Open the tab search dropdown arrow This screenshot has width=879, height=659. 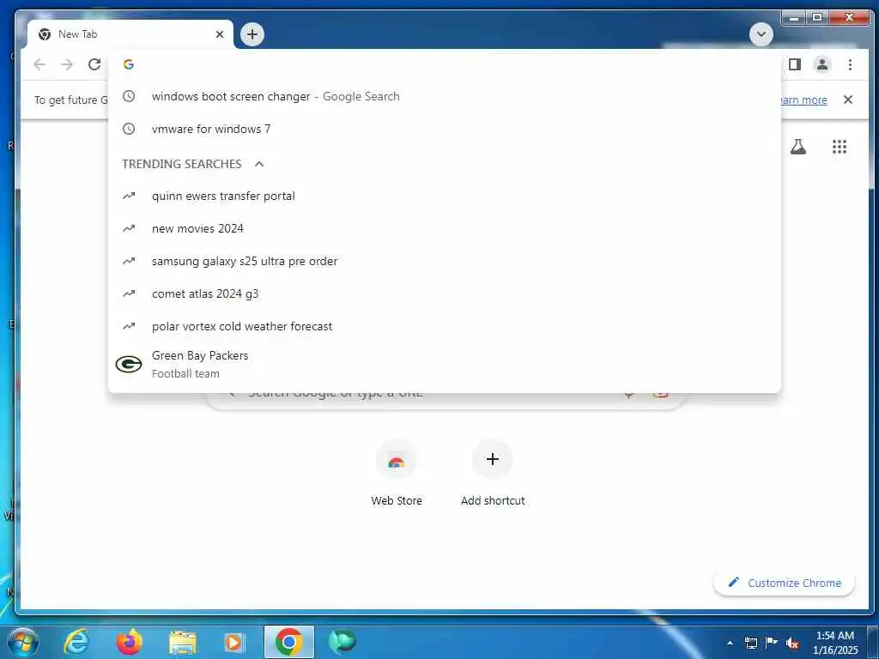[x=761, y=34]
